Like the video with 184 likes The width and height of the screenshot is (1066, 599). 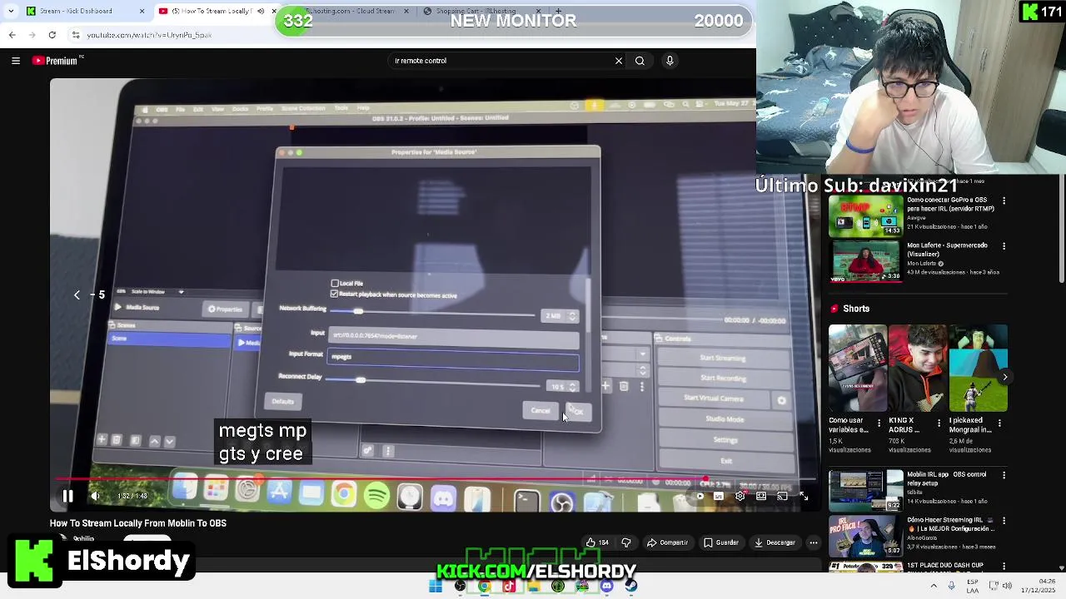[x=597, y=542]
